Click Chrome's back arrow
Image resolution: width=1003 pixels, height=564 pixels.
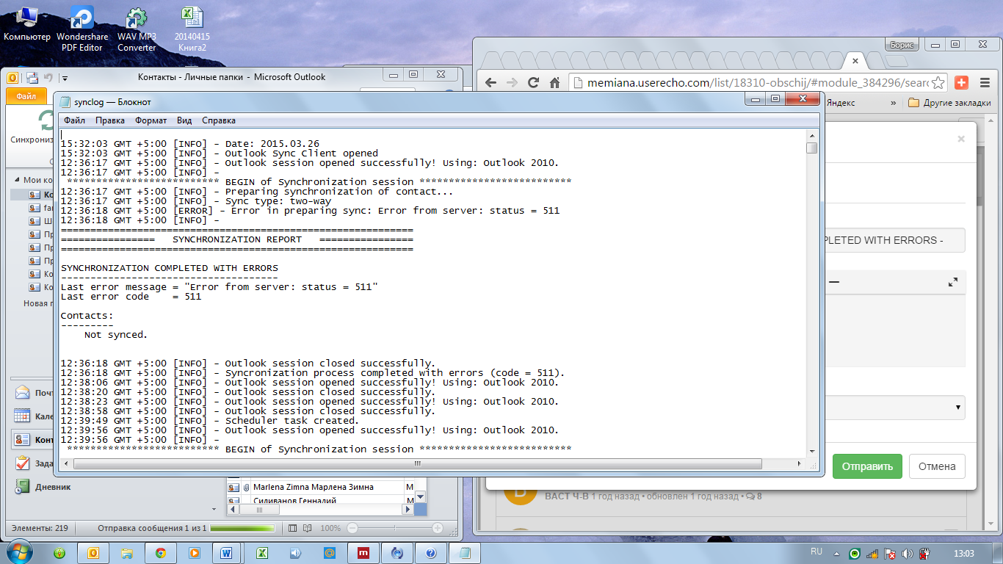click(490, 82)
